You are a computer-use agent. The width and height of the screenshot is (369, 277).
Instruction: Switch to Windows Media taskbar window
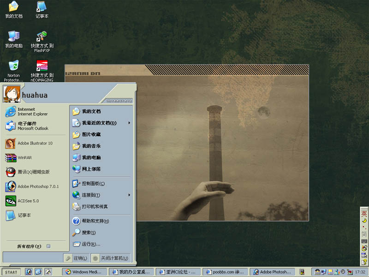point(83,272)
